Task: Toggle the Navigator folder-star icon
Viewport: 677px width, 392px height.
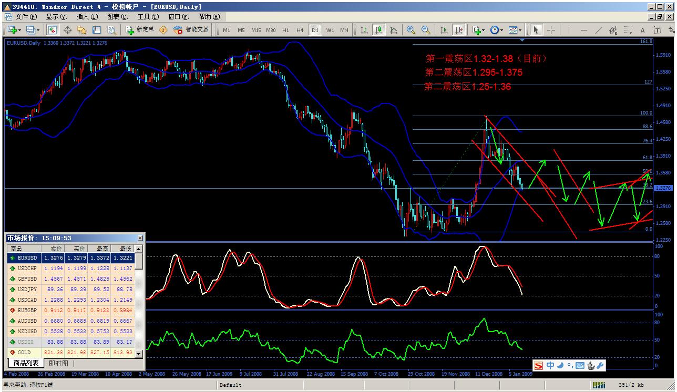Action: 82,30
